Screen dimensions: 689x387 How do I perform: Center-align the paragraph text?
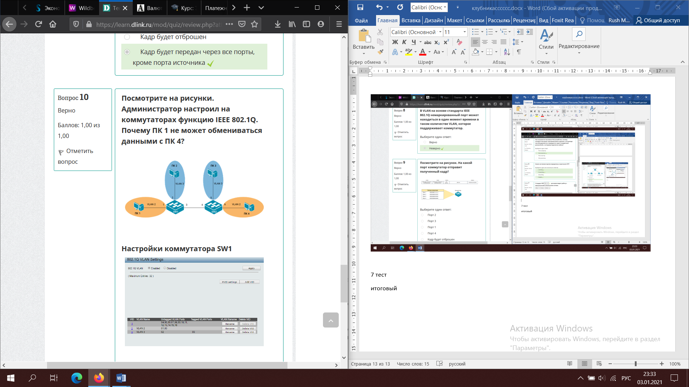click(485, 42)
